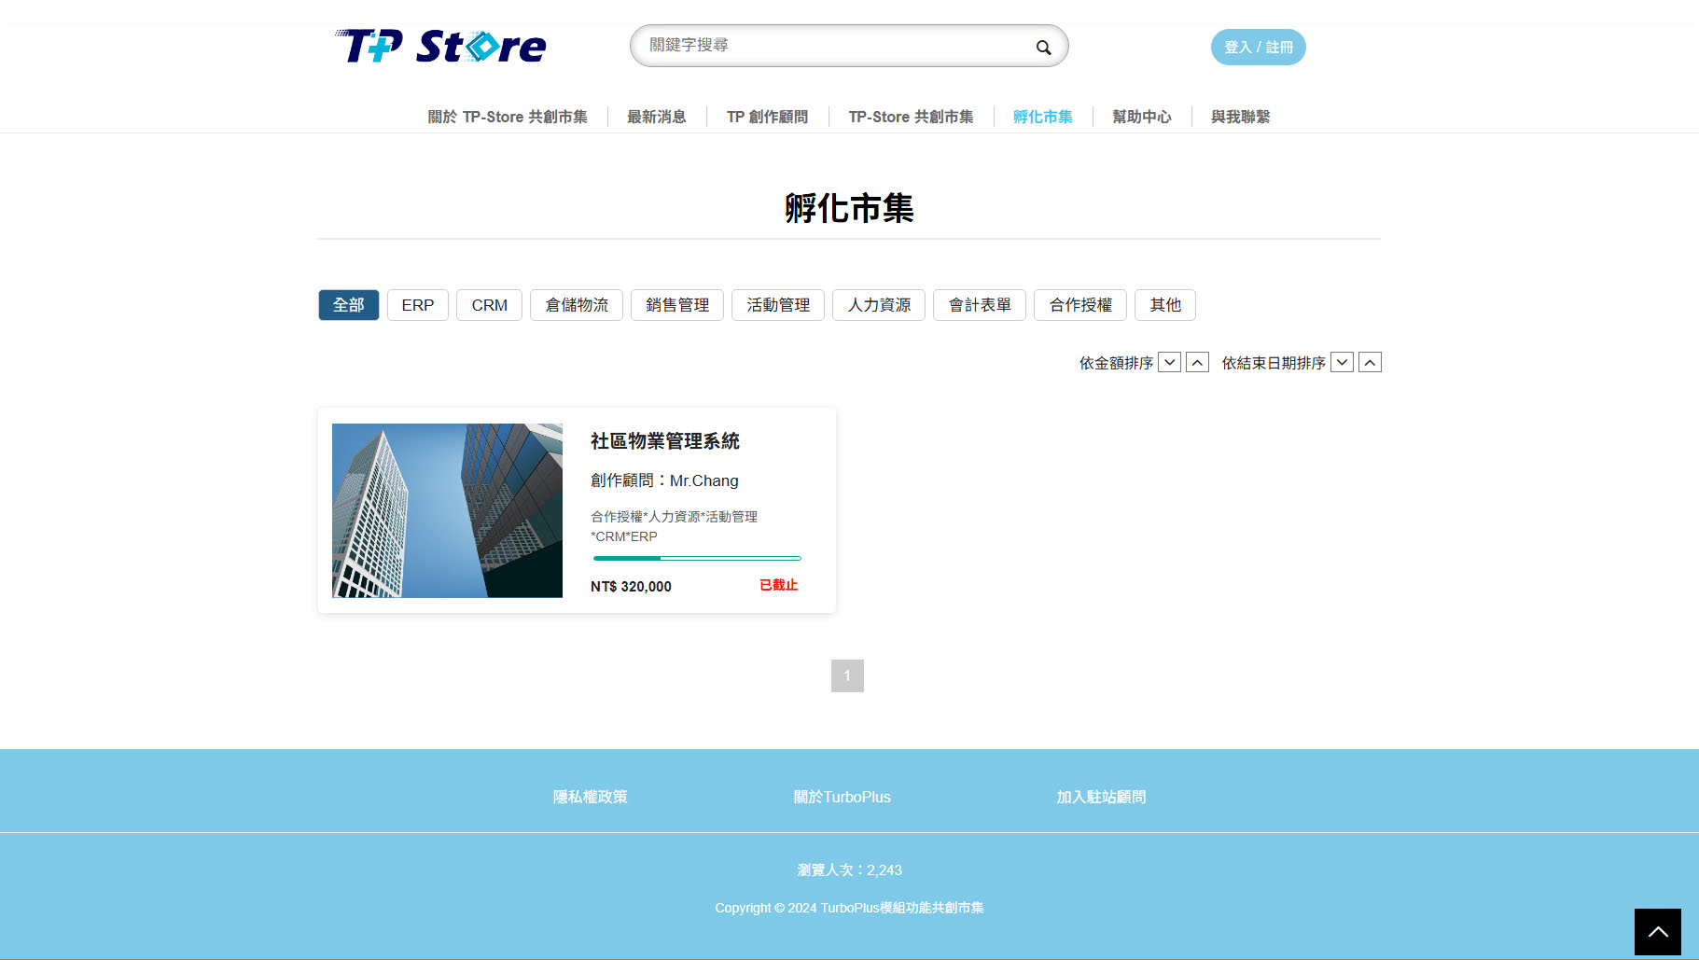Image resolution: width=1699 pixels, height=960 pixels.
Task: Filter by 合作授權 category
Action: click(x=1080, y=305)
